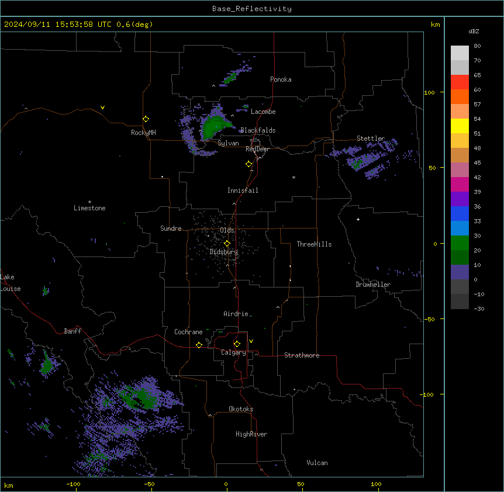Select the HighRiver label
The width and height of the screenshot is (504, 492).
click(x=251, y=434)
